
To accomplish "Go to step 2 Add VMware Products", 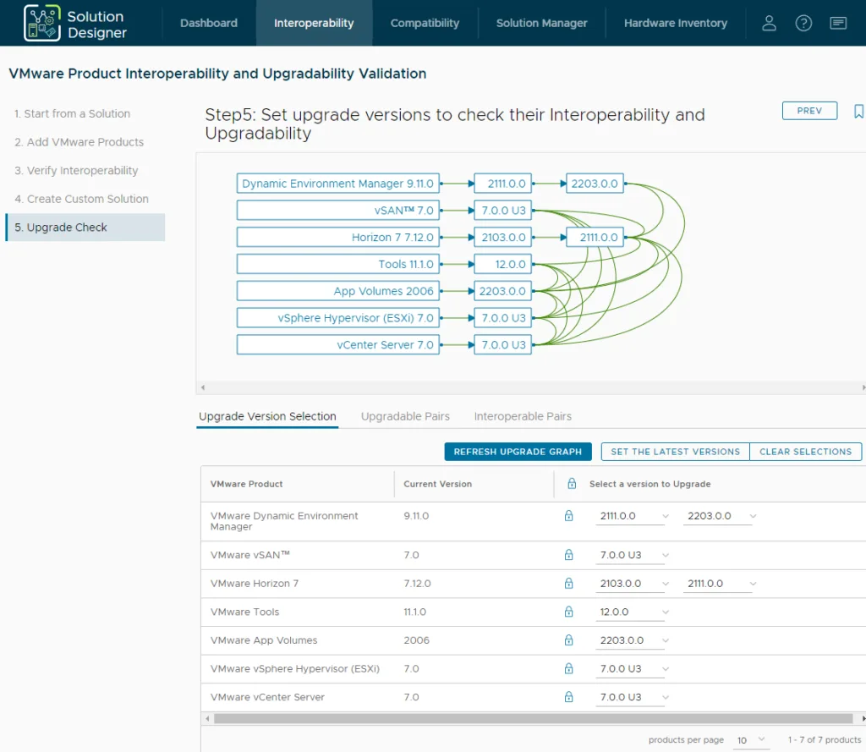I will point(79,142).
